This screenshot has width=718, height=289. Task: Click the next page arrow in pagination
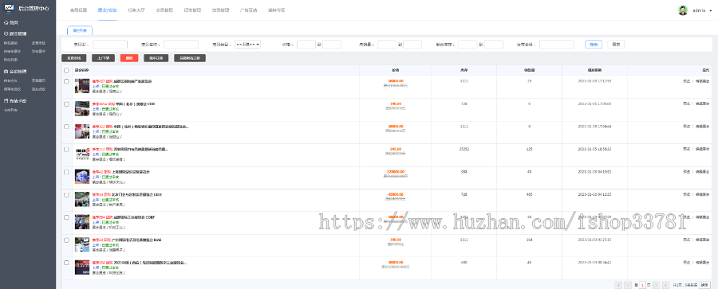pyautogui.click(x=657, y=285)
